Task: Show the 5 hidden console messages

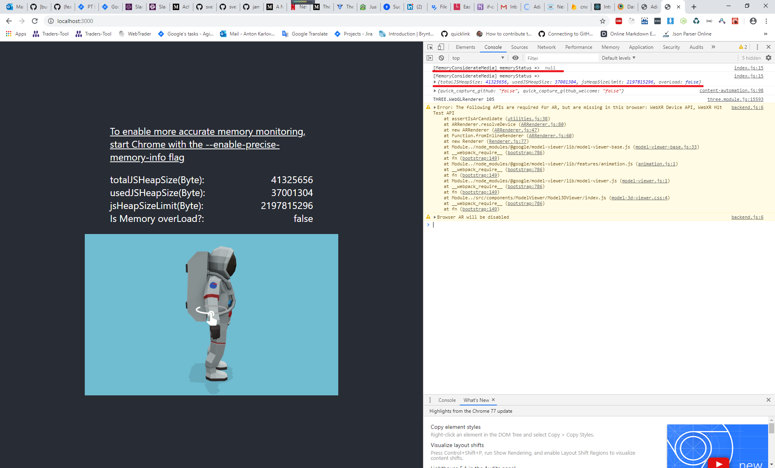Action: click(x=751, y=58)
